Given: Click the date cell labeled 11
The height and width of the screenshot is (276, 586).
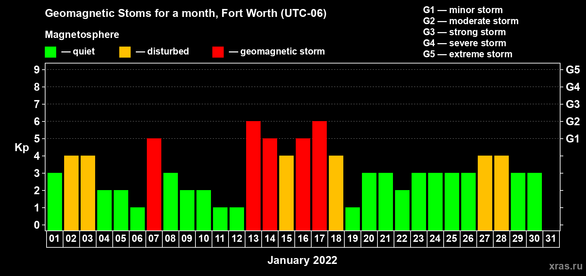Looking at the screenshot, I should 220,239.
